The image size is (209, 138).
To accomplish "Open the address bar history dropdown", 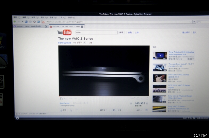I will click(x=194, y=22).
